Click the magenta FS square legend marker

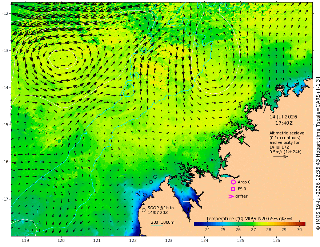click(x=233, y=189)
